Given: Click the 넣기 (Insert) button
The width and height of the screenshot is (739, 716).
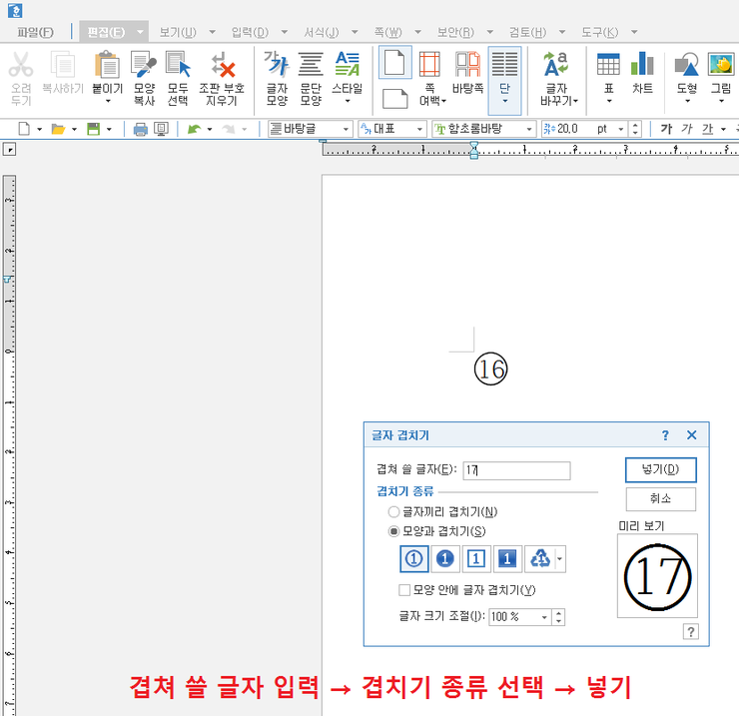Looking at the screenshot, I should (659, 469).
